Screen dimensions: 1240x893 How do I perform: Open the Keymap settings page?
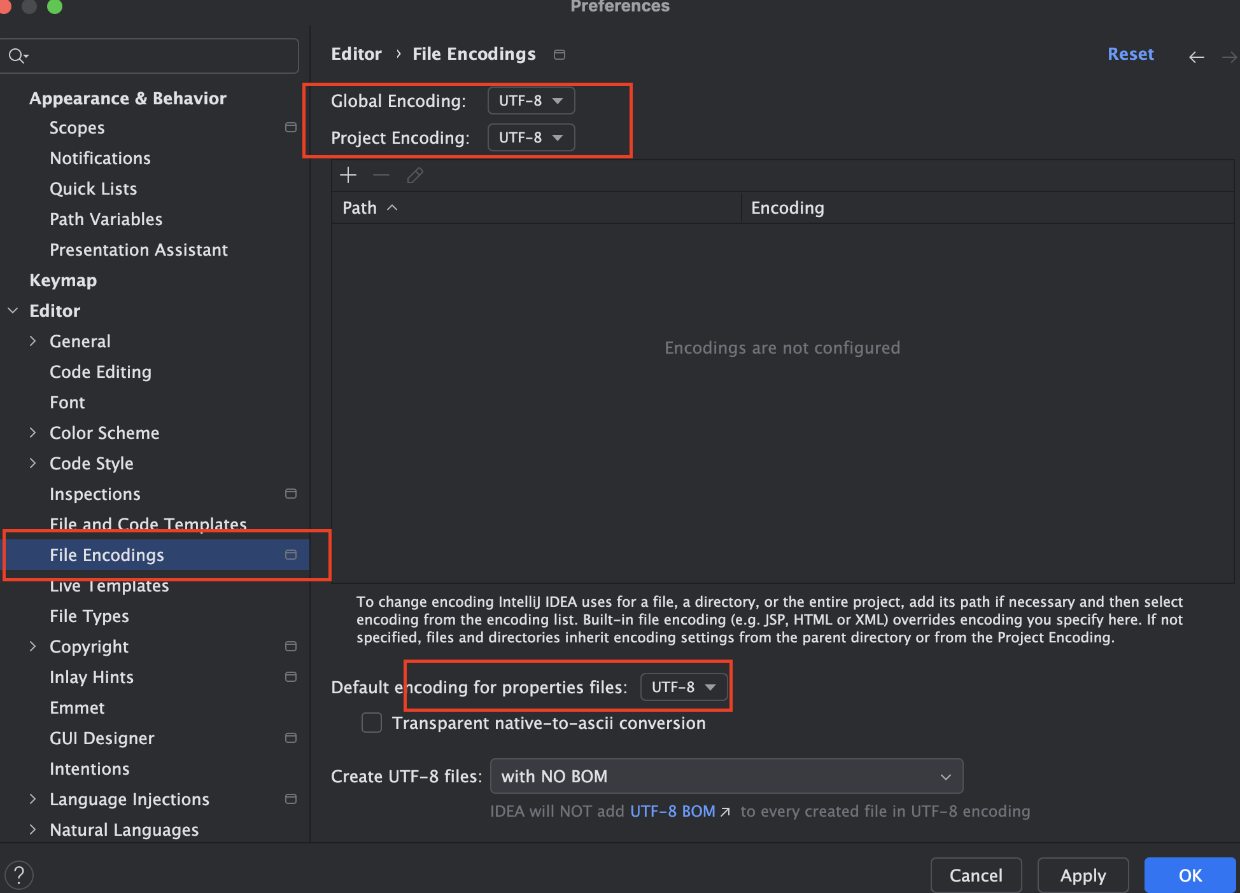tap(63, 280)
